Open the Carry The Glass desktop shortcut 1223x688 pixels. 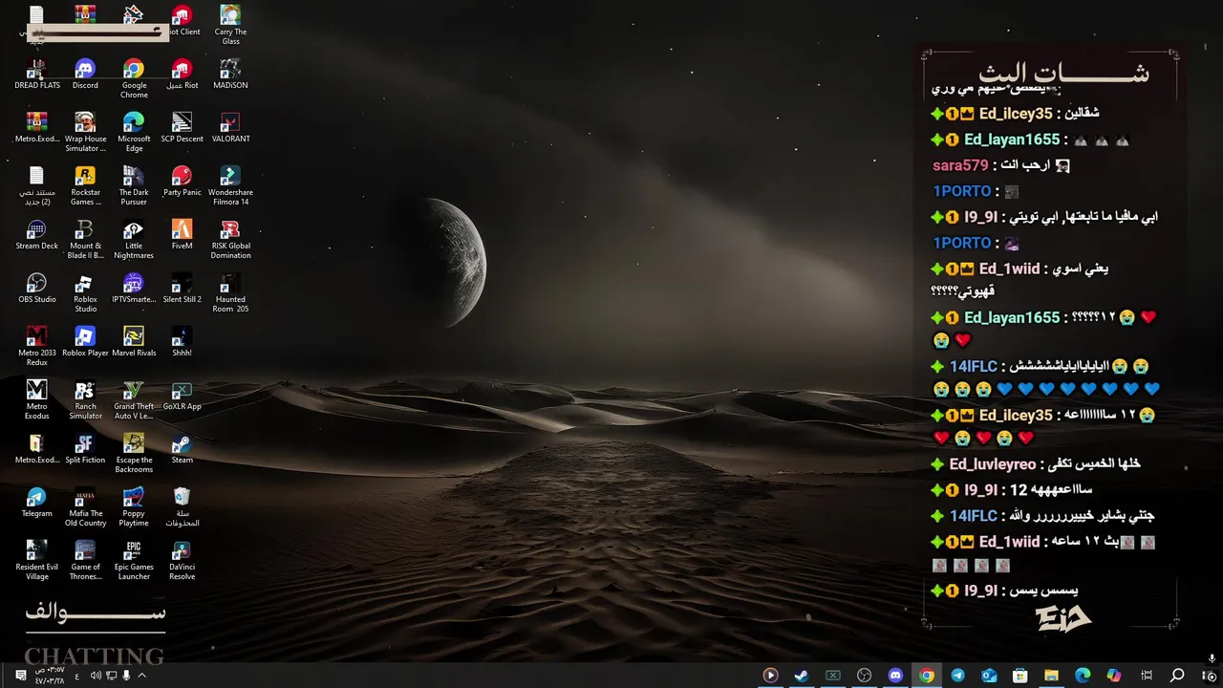(x=230, y=25)
